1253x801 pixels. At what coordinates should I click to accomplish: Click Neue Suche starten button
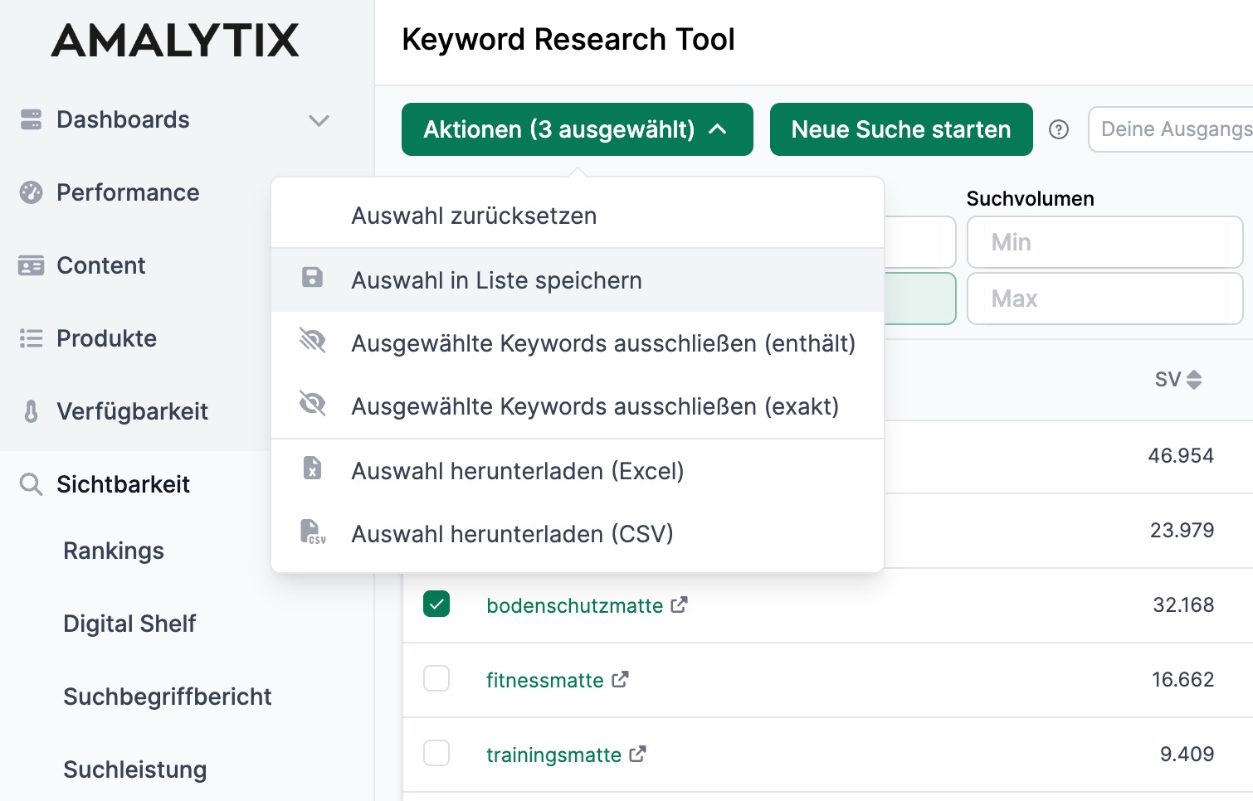[900, 129]
